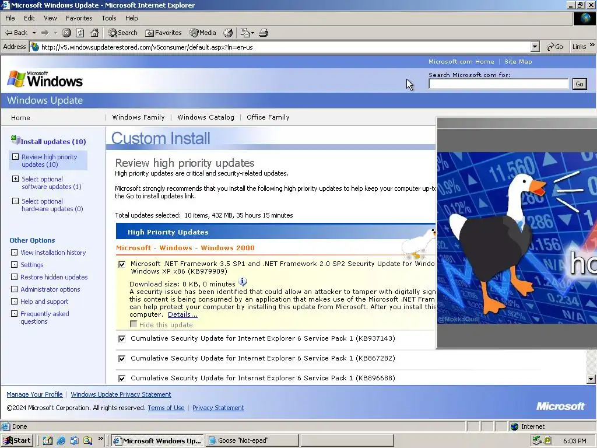Open the Tools menu

click(x=109, y=18)
